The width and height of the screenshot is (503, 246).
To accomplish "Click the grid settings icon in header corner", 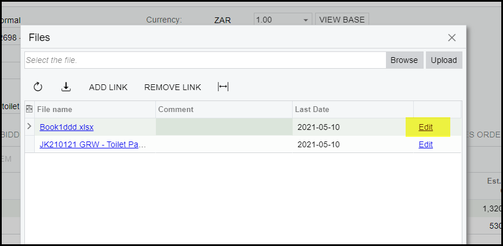I will (x=30, y=109).
